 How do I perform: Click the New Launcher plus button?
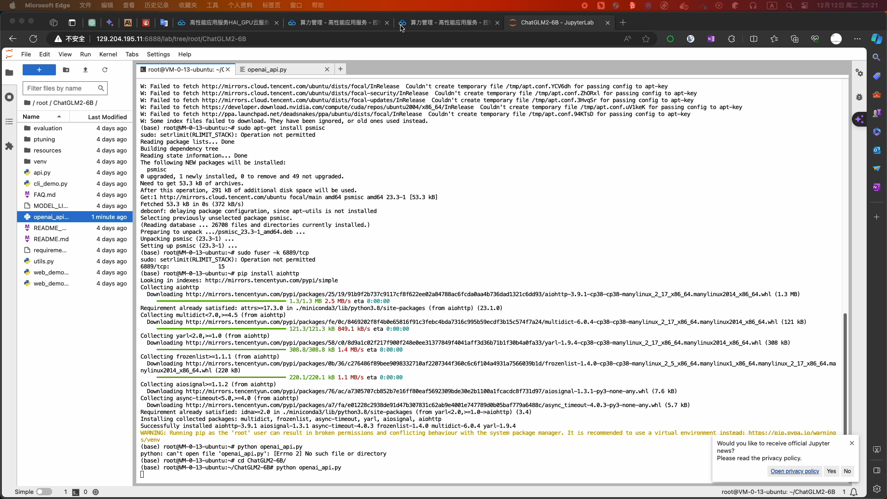click(x=39, y=70)
